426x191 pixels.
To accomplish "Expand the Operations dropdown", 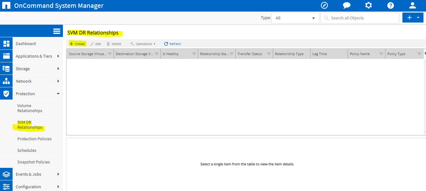I will point(143,44).
